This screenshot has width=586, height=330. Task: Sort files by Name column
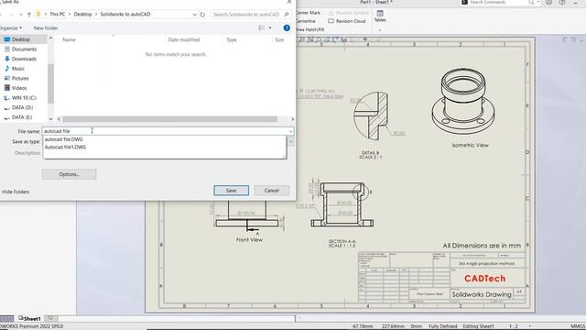click(x=69, y=39)
